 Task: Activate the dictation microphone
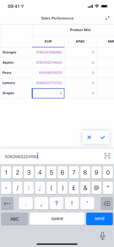point(103,236)
